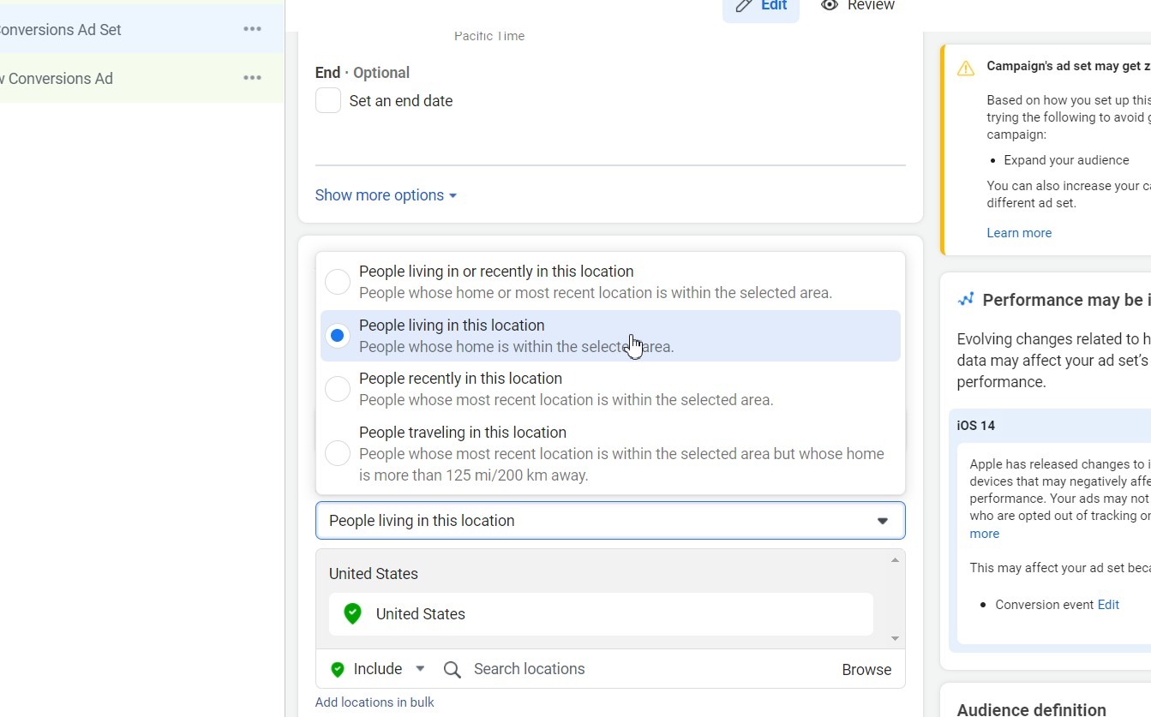Select People traveling in this location option
Viewport: 1151px width, 717px height.
click(x=338, y=452)
